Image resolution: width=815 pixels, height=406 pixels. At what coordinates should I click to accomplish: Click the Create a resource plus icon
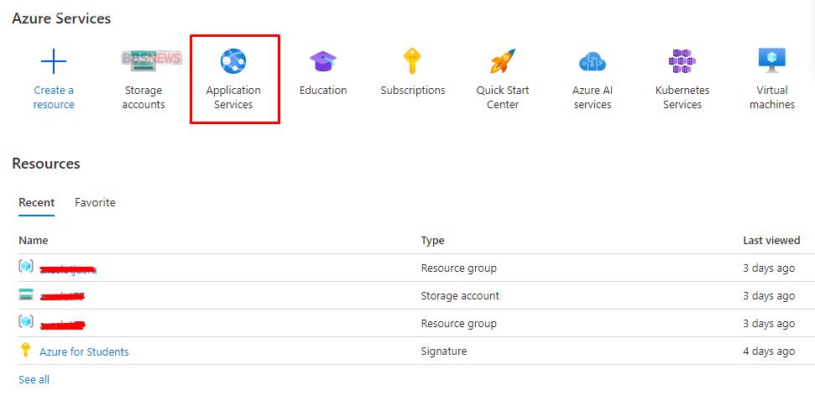[54, 61]
